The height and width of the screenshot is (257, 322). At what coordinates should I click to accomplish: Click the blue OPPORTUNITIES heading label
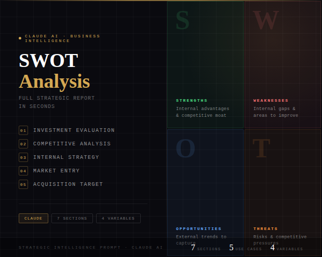pos(198,229)
